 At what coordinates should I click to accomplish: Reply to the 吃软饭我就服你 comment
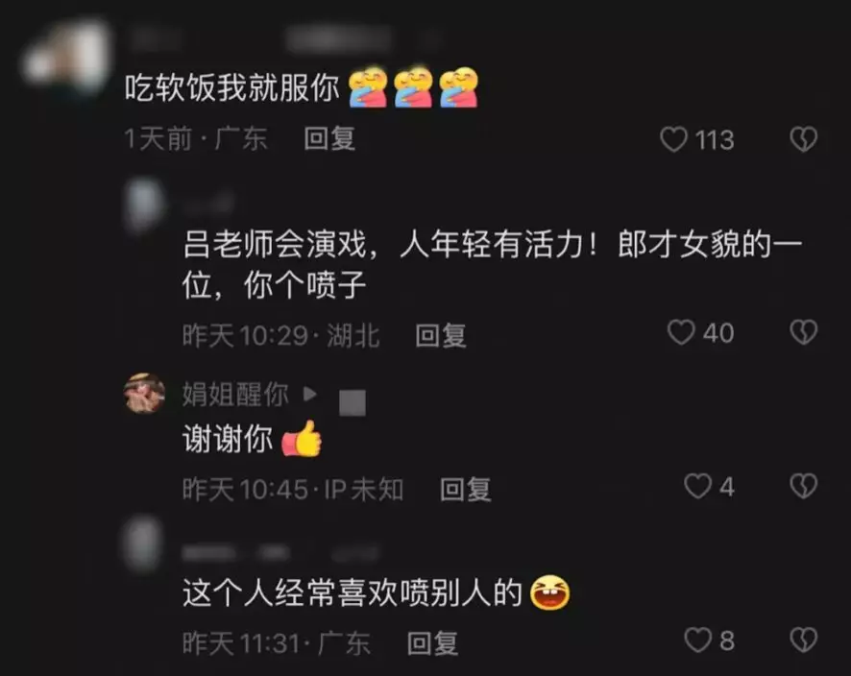click(x=329, y=139)
